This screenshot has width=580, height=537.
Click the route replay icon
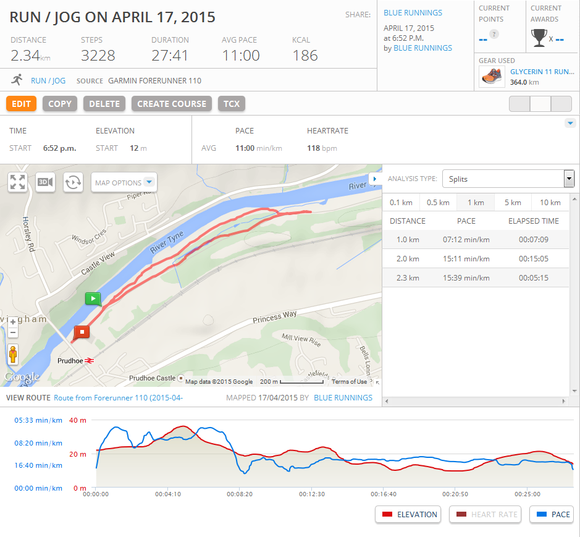[73, 182]
